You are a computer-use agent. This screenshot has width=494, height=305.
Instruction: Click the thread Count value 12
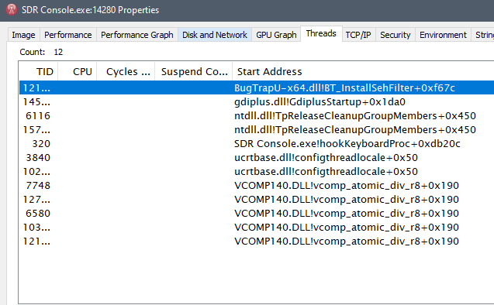click(58, 52)
